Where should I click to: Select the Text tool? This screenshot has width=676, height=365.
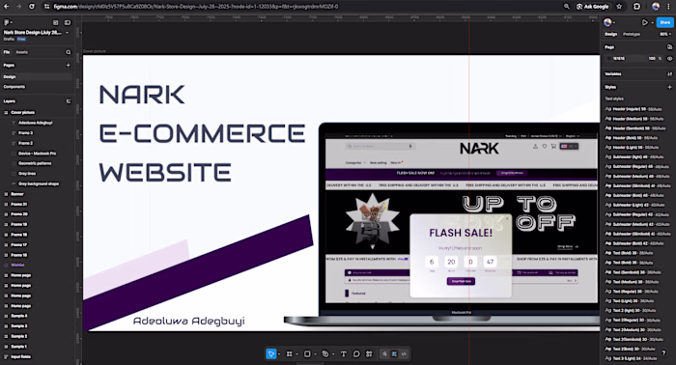click(x=343, y=353)
